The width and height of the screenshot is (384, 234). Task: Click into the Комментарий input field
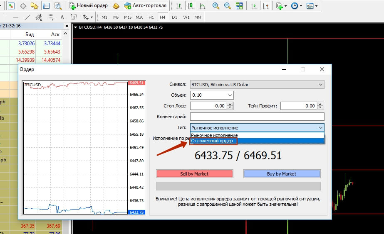(257, 117)
